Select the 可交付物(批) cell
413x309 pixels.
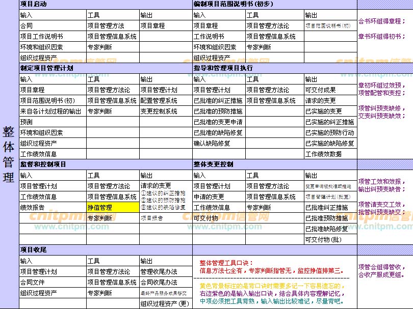click(330, 239)
